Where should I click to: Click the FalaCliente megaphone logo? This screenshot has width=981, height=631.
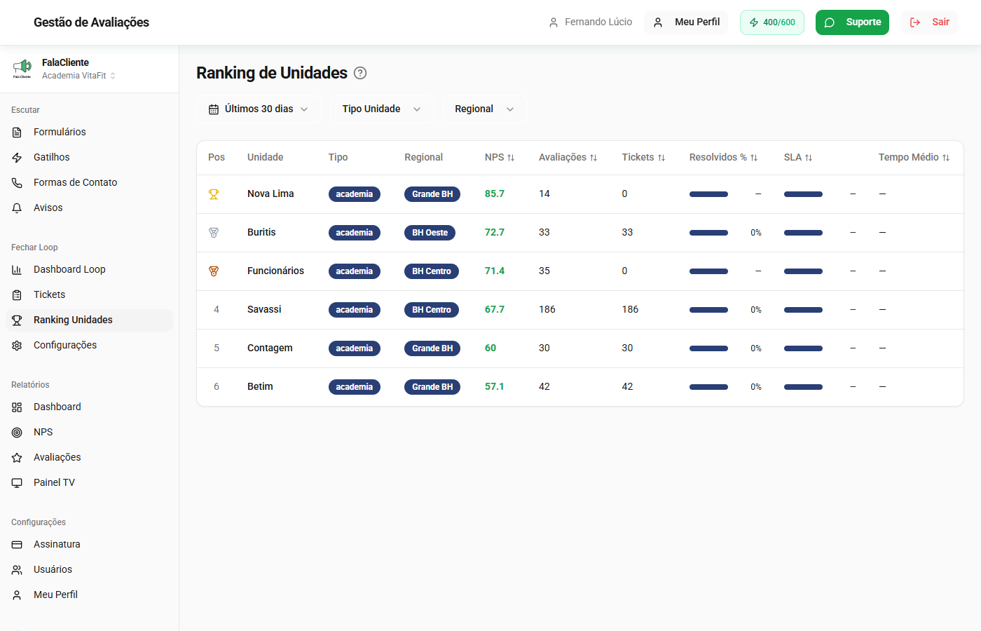[x=22, y=68]
